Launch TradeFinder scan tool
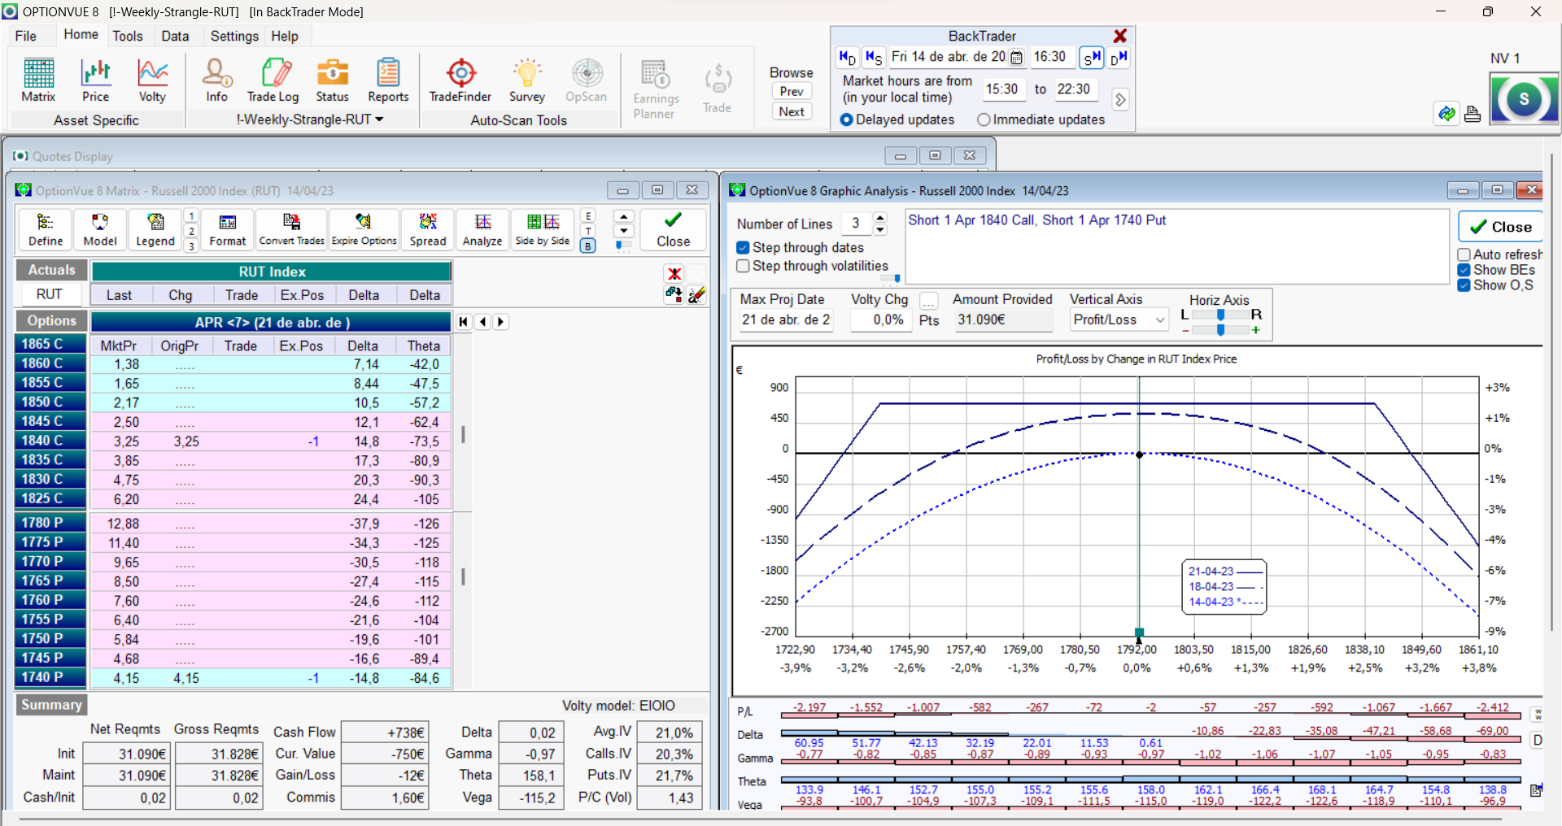The width and height of the screenshot is (1562, 826). tap(460, 80)
